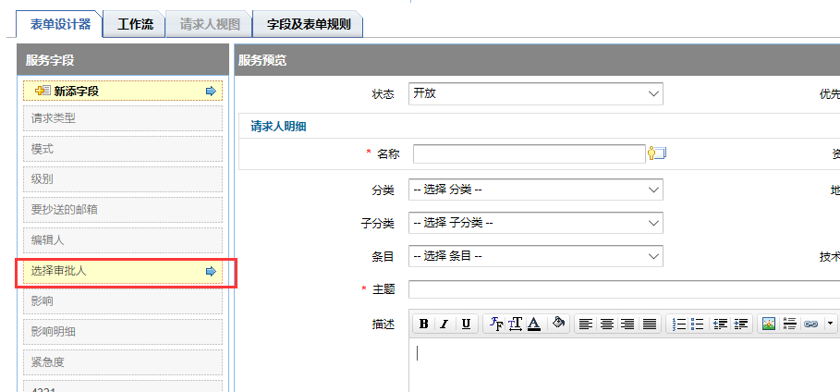Click into the 名称 input field
The image size is (840, 392).
[x=530, y=153]
